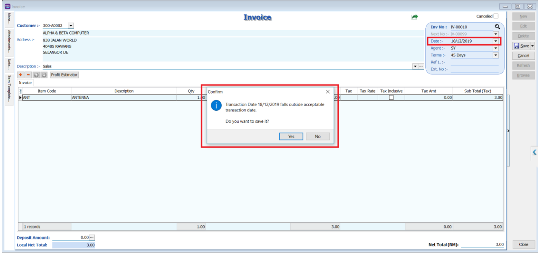The height and width of the screenshot is (253, 538).
Task: Click the Ref 1 input field
Action: coord(474,62)
